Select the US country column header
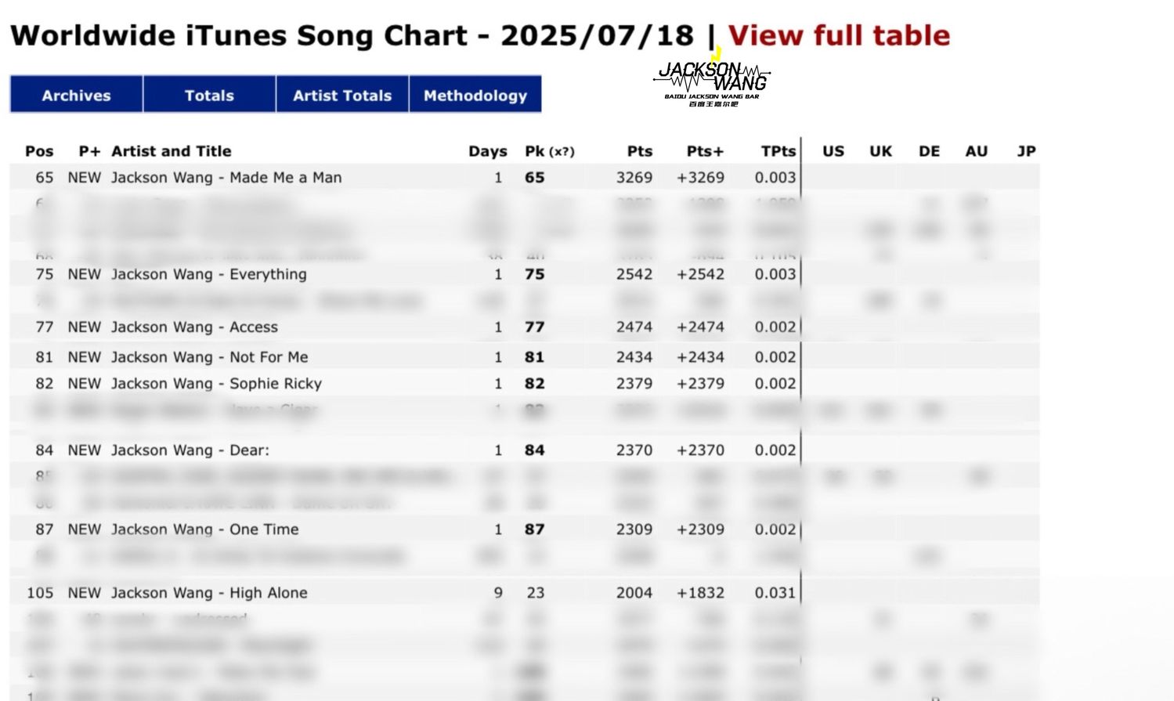1174x701 pixels. [833, 151]
